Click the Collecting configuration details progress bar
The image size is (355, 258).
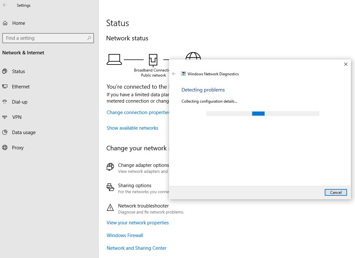[263, 113]
